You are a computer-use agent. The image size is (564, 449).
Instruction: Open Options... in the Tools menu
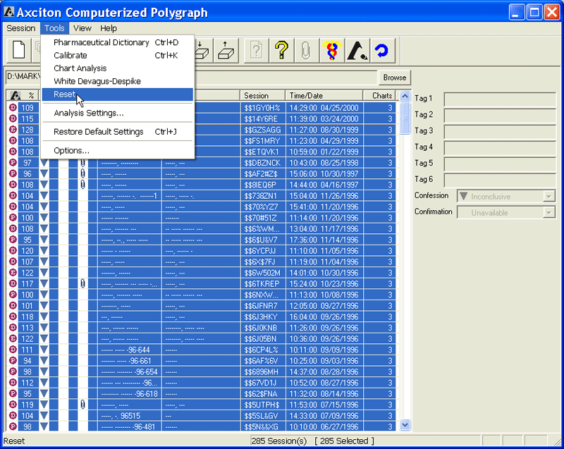point(117,150)
